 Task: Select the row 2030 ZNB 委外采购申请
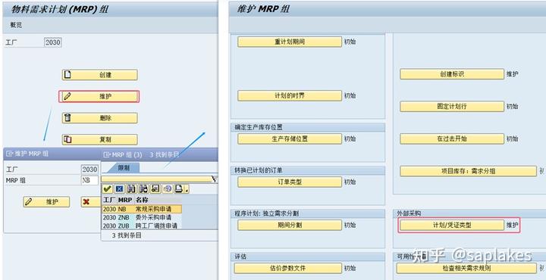[x=142, y=217]
